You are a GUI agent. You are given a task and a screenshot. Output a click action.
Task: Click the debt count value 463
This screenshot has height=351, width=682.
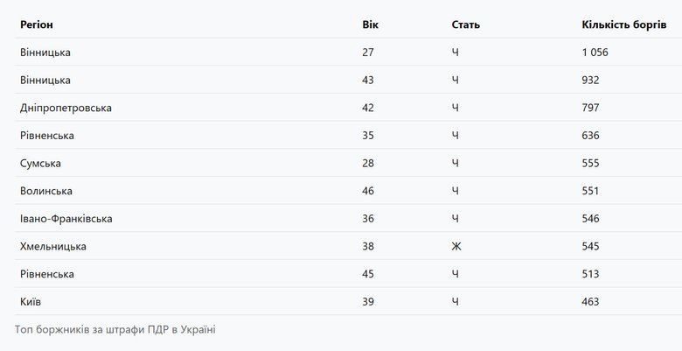[x=590, y=302]
